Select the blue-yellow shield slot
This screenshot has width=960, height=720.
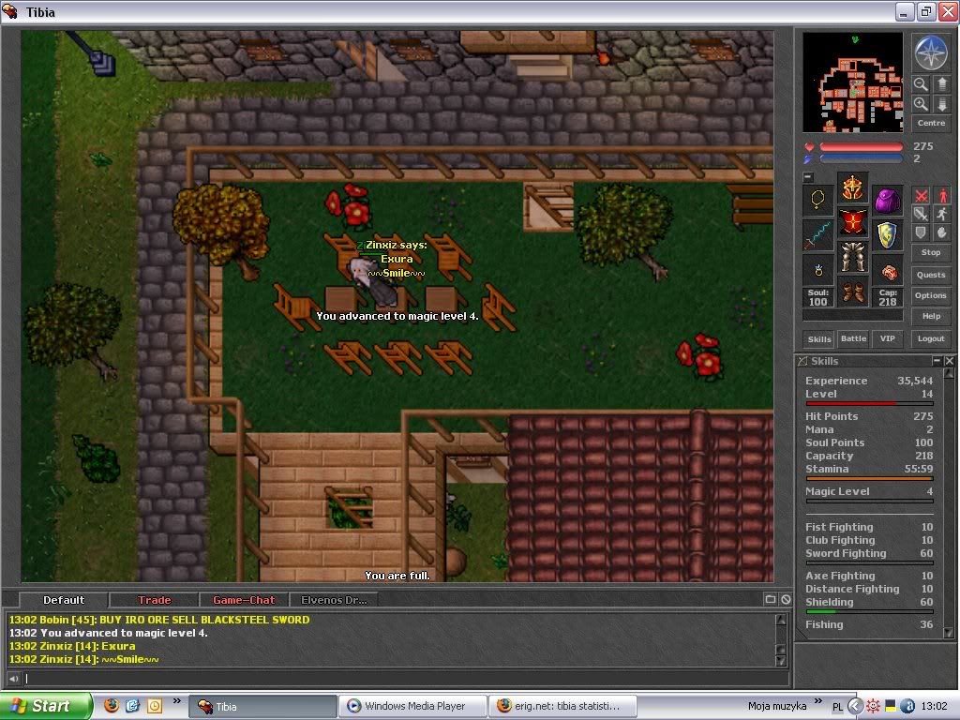tap(888, 235)
